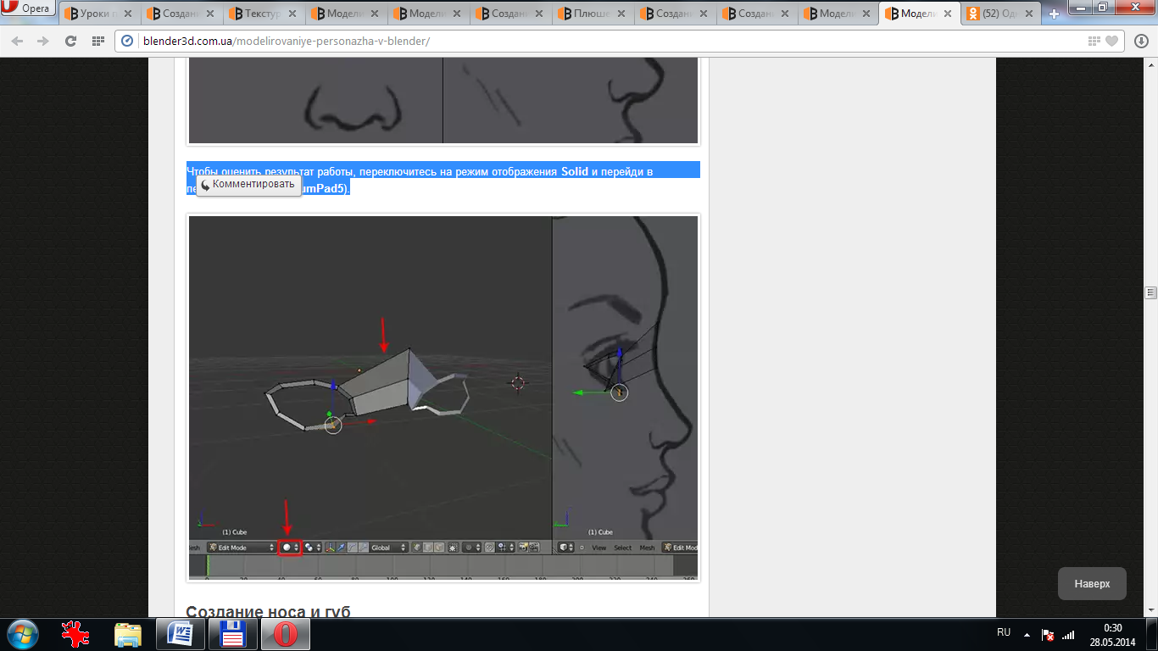
Task: Show hidden system tray icons
Action: [1027, 634]
